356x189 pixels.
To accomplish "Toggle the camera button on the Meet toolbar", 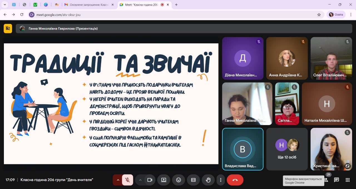I will tap(150, 180).
